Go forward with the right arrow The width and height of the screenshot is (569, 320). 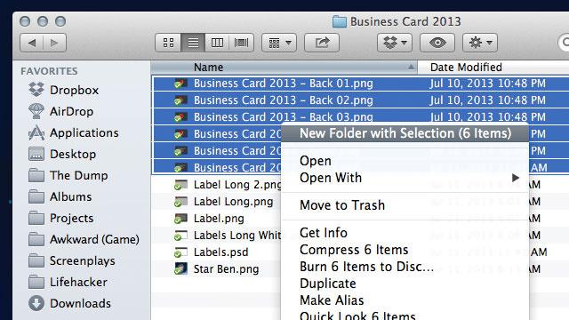click(55, 43)
